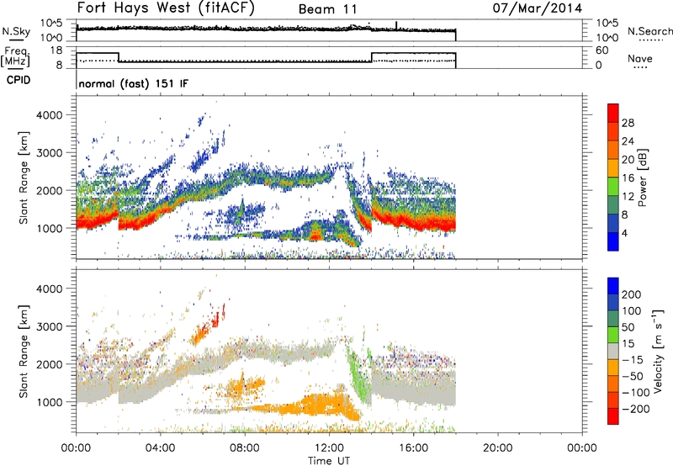Click the 'N.Sky' legend label
Screen dimensions: 673x466
tap(16, 31)
